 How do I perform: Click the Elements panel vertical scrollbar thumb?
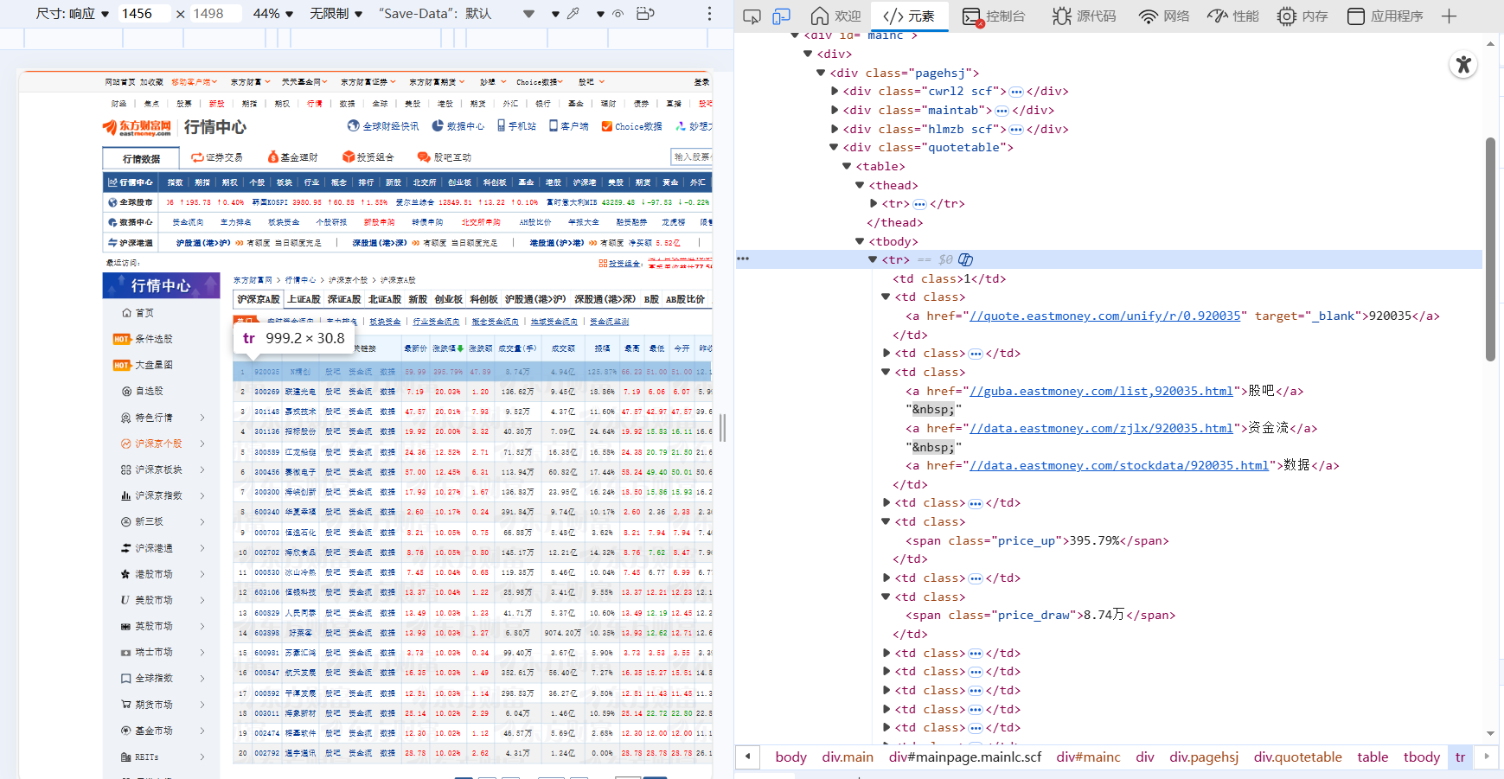point(1490,249)
